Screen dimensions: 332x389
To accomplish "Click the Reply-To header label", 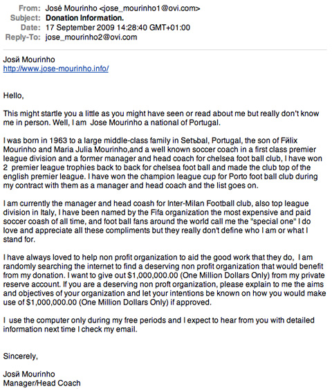I will point(23,37).
